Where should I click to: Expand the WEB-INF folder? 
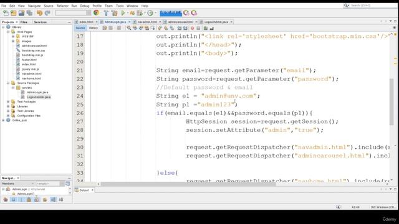13,36
